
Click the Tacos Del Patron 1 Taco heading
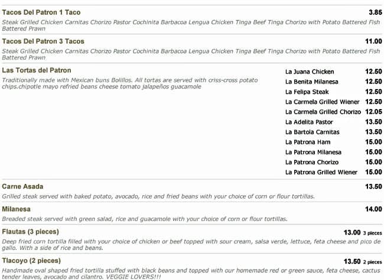tap(41, 12)
